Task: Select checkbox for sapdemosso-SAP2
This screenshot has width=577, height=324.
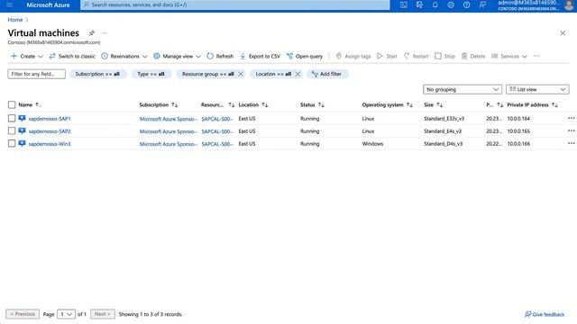Action: pos(12,130)
